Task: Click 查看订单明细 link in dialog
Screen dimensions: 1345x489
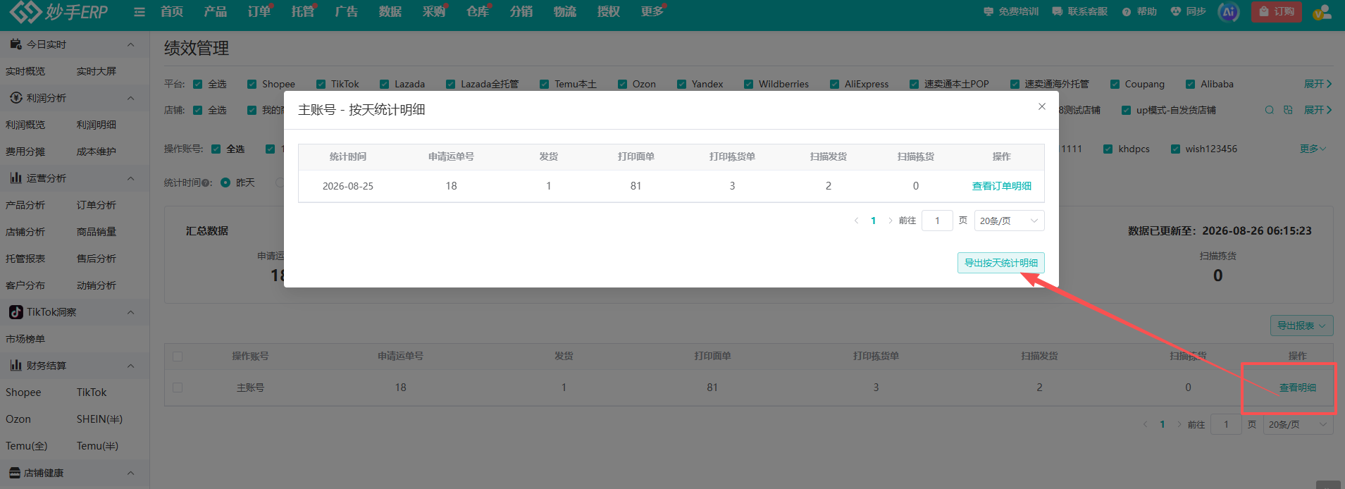Action: point(1001,186)
